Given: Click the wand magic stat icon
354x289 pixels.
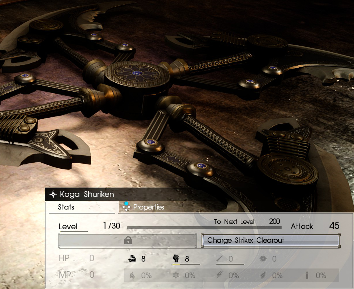Looking at the screenshot, I should 220,259.
